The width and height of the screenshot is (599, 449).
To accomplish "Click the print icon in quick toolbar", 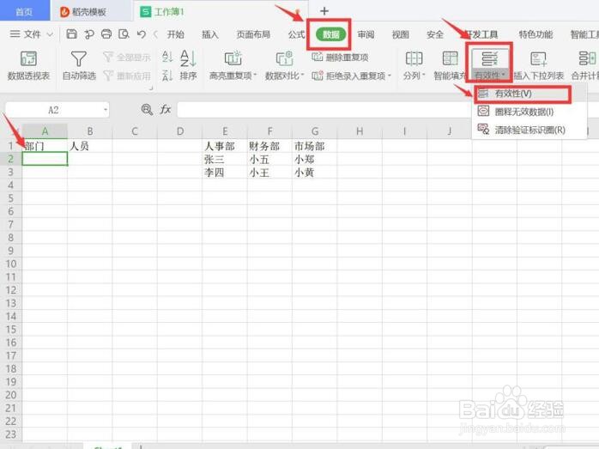I will [106, 34].
